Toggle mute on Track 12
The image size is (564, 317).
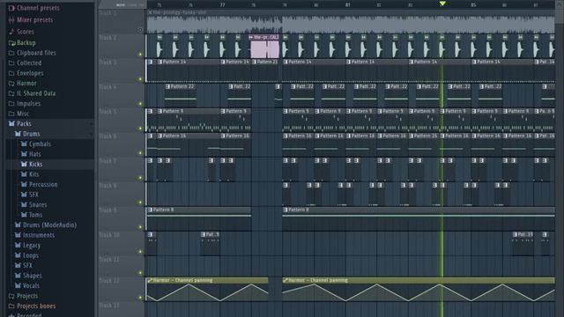click(140, 298)
